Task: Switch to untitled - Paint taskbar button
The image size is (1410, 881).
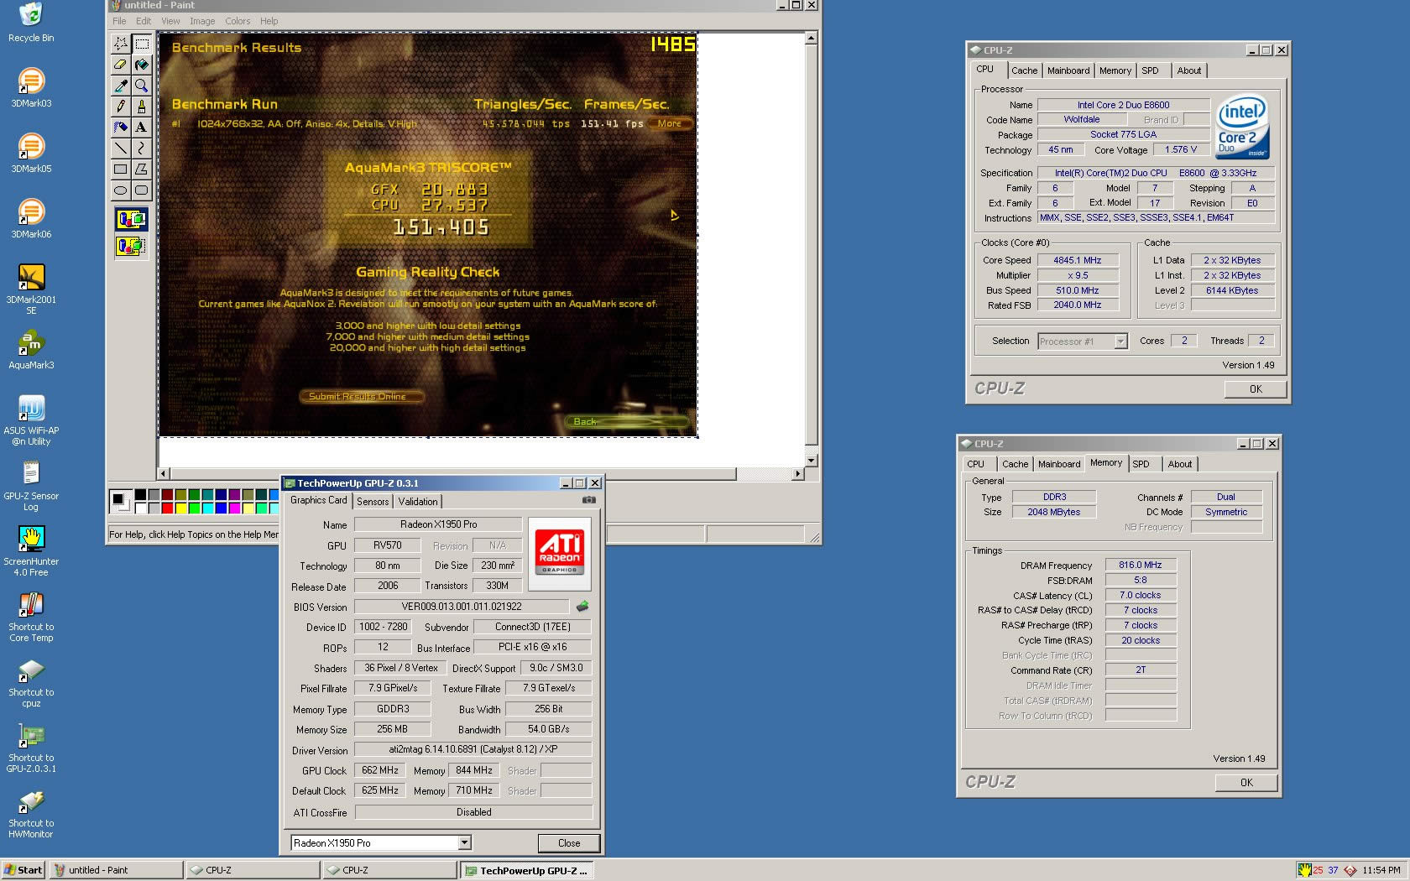Action: coord(116,870)
